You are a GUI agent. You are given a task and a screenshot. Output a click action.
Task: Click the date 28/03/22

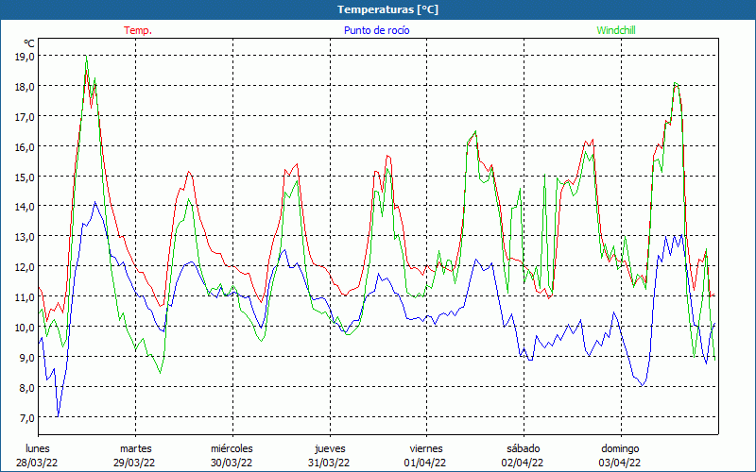click(37, 463)
